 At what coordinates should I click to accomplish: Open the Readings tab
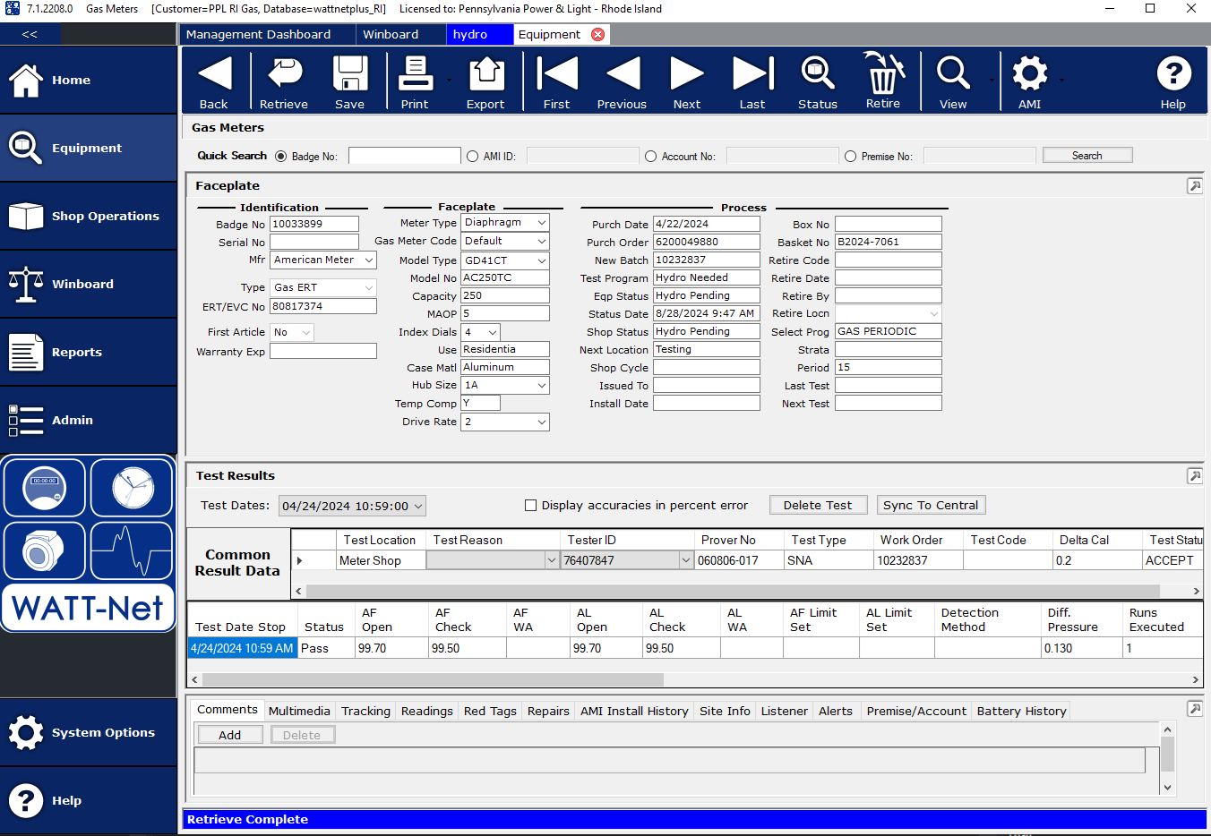pos(426,711)
